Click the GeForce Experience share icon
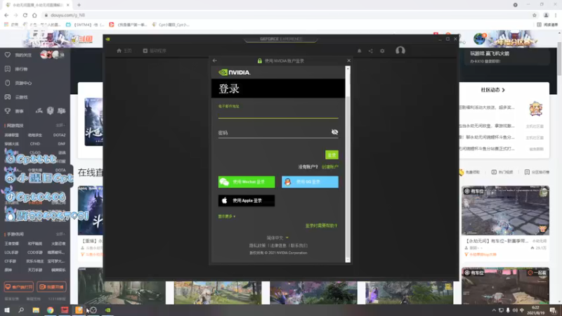Screen dimensions: 562x316 371,51
